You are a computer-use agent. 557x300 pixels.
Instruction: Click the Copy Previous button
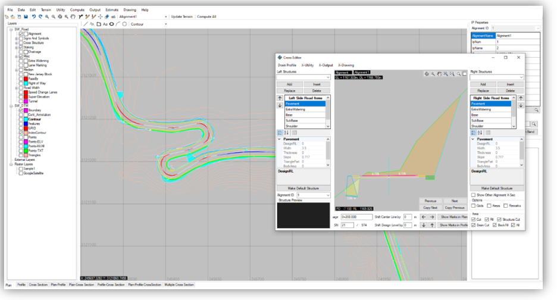[454, 208]
